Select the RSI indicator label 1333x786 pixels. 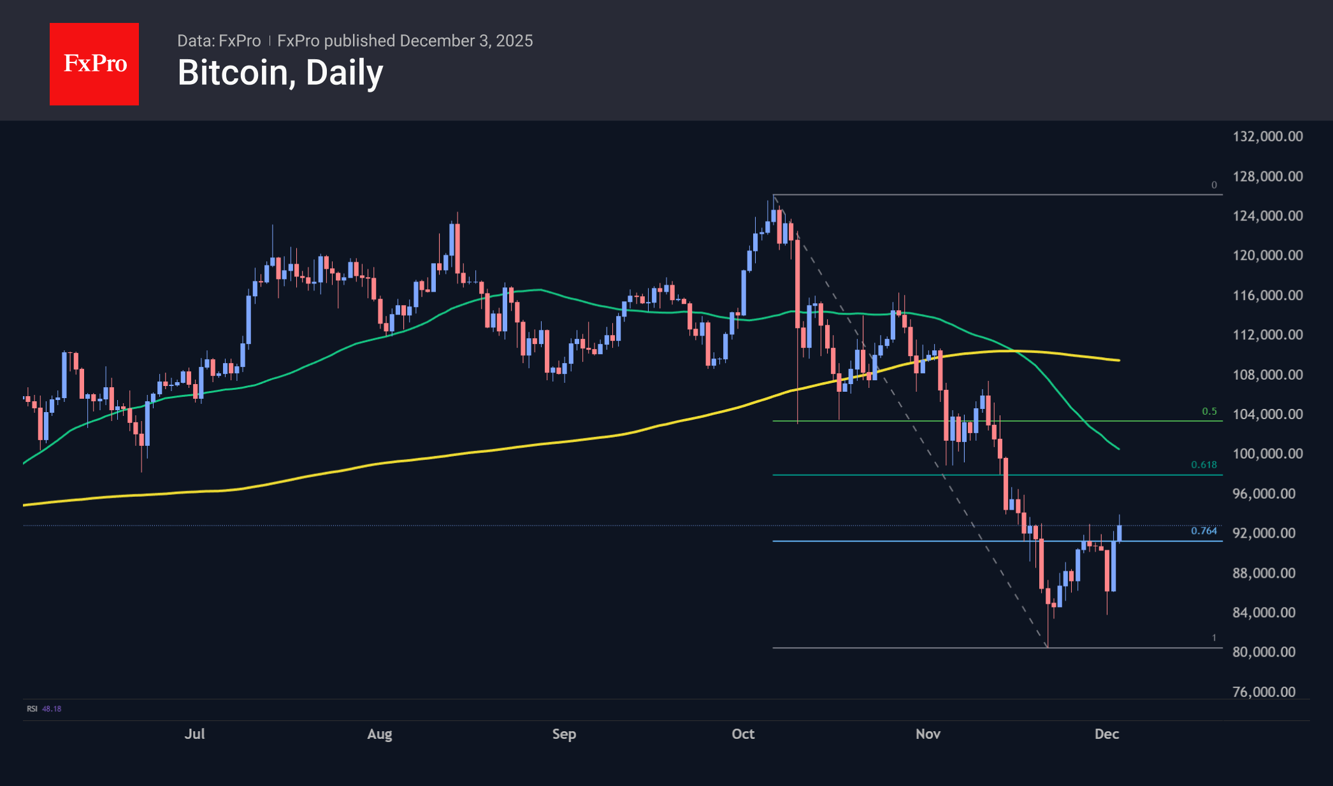tap(32, 708)
